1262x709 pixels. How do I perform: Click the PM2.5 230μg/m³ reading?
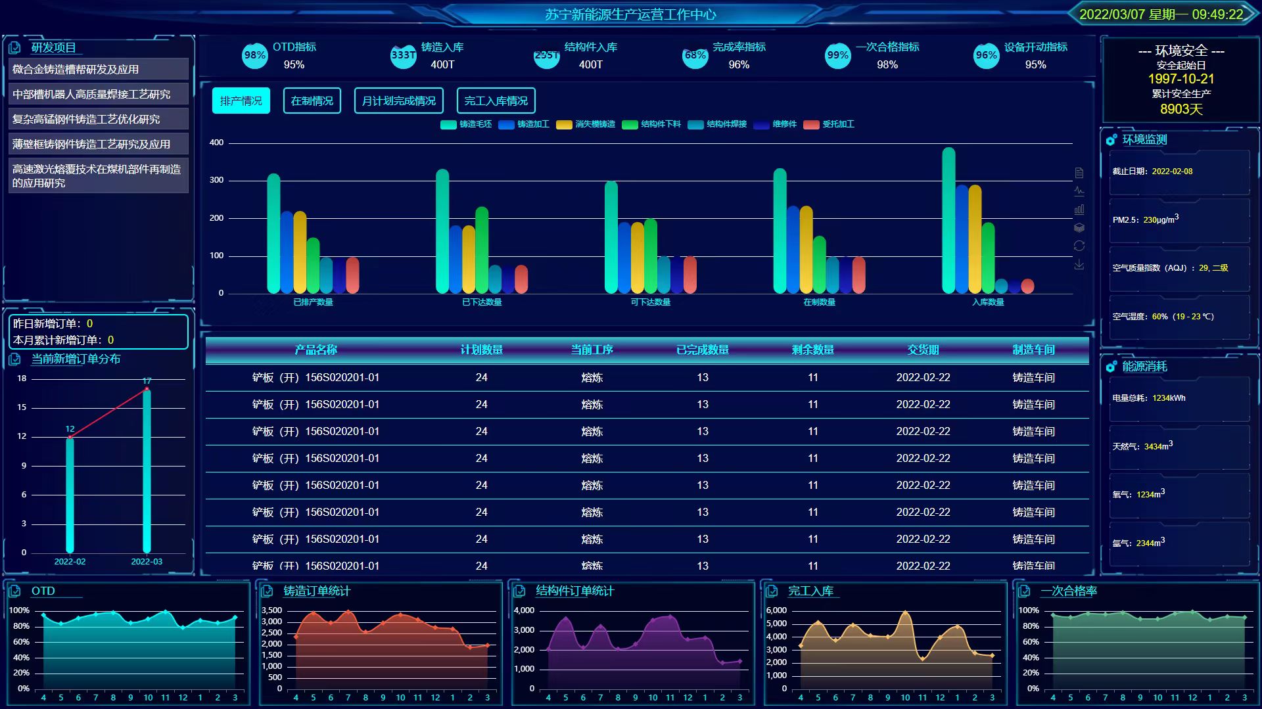pos(1146,219)
